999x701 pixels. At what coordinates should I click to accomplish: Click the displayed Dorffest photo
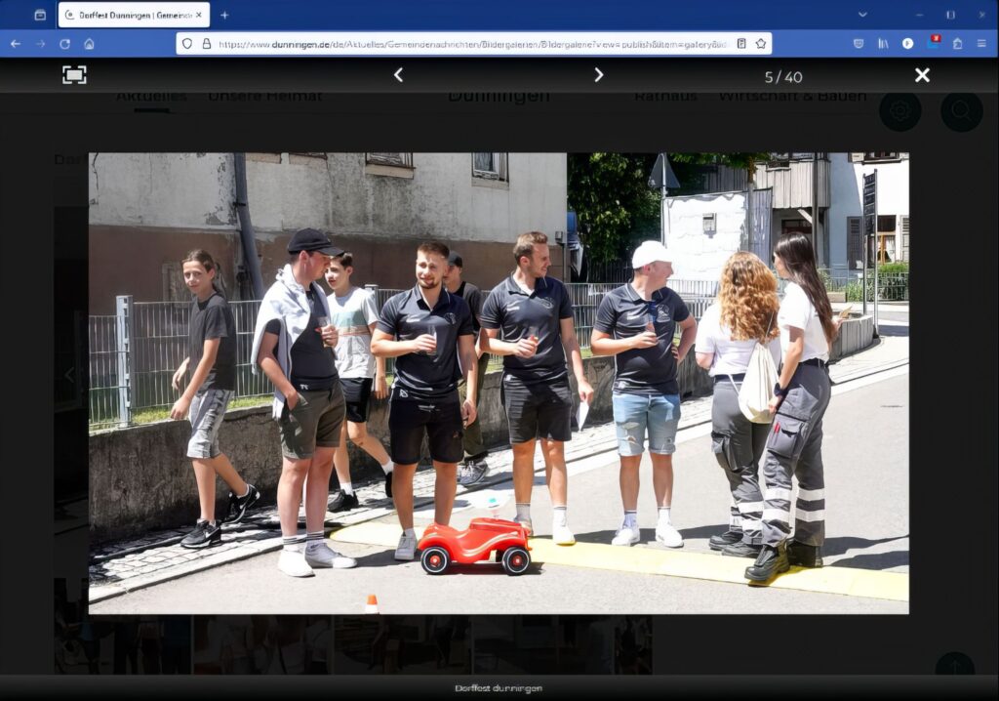pyautogui.click(x=498, y=383)
